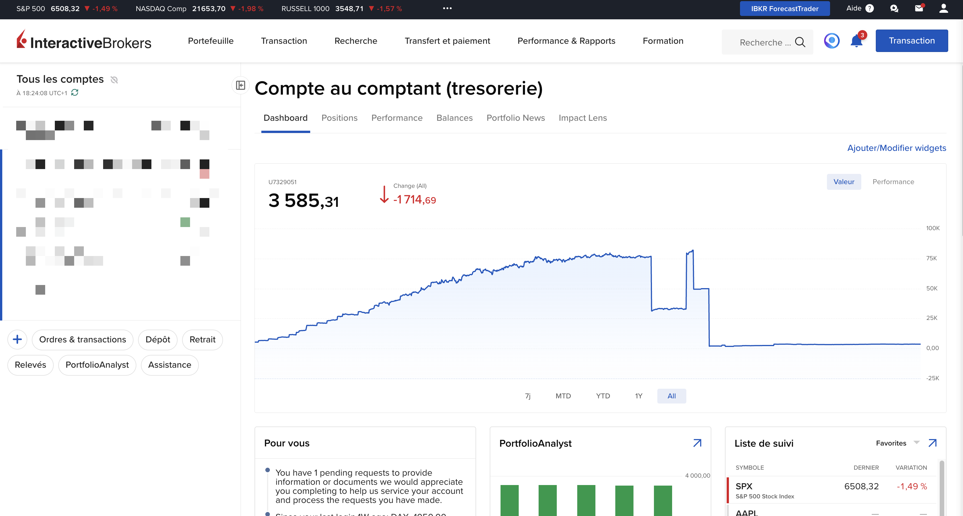Click Ajouter/Modifier widgets link
Viewport: 963px width, 516px height.
[896, 148]
